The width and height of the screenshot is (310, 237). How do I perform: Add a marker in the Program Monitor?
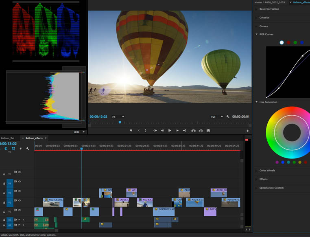click(131, 131)
